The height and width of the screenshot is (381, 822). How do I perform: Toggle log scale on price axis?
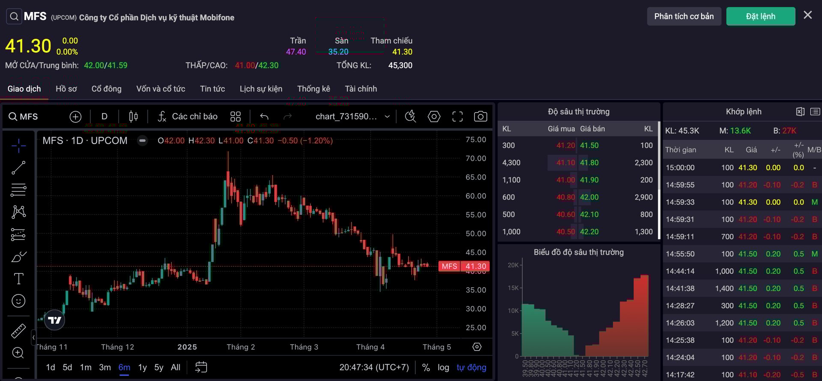pos(444,367)
